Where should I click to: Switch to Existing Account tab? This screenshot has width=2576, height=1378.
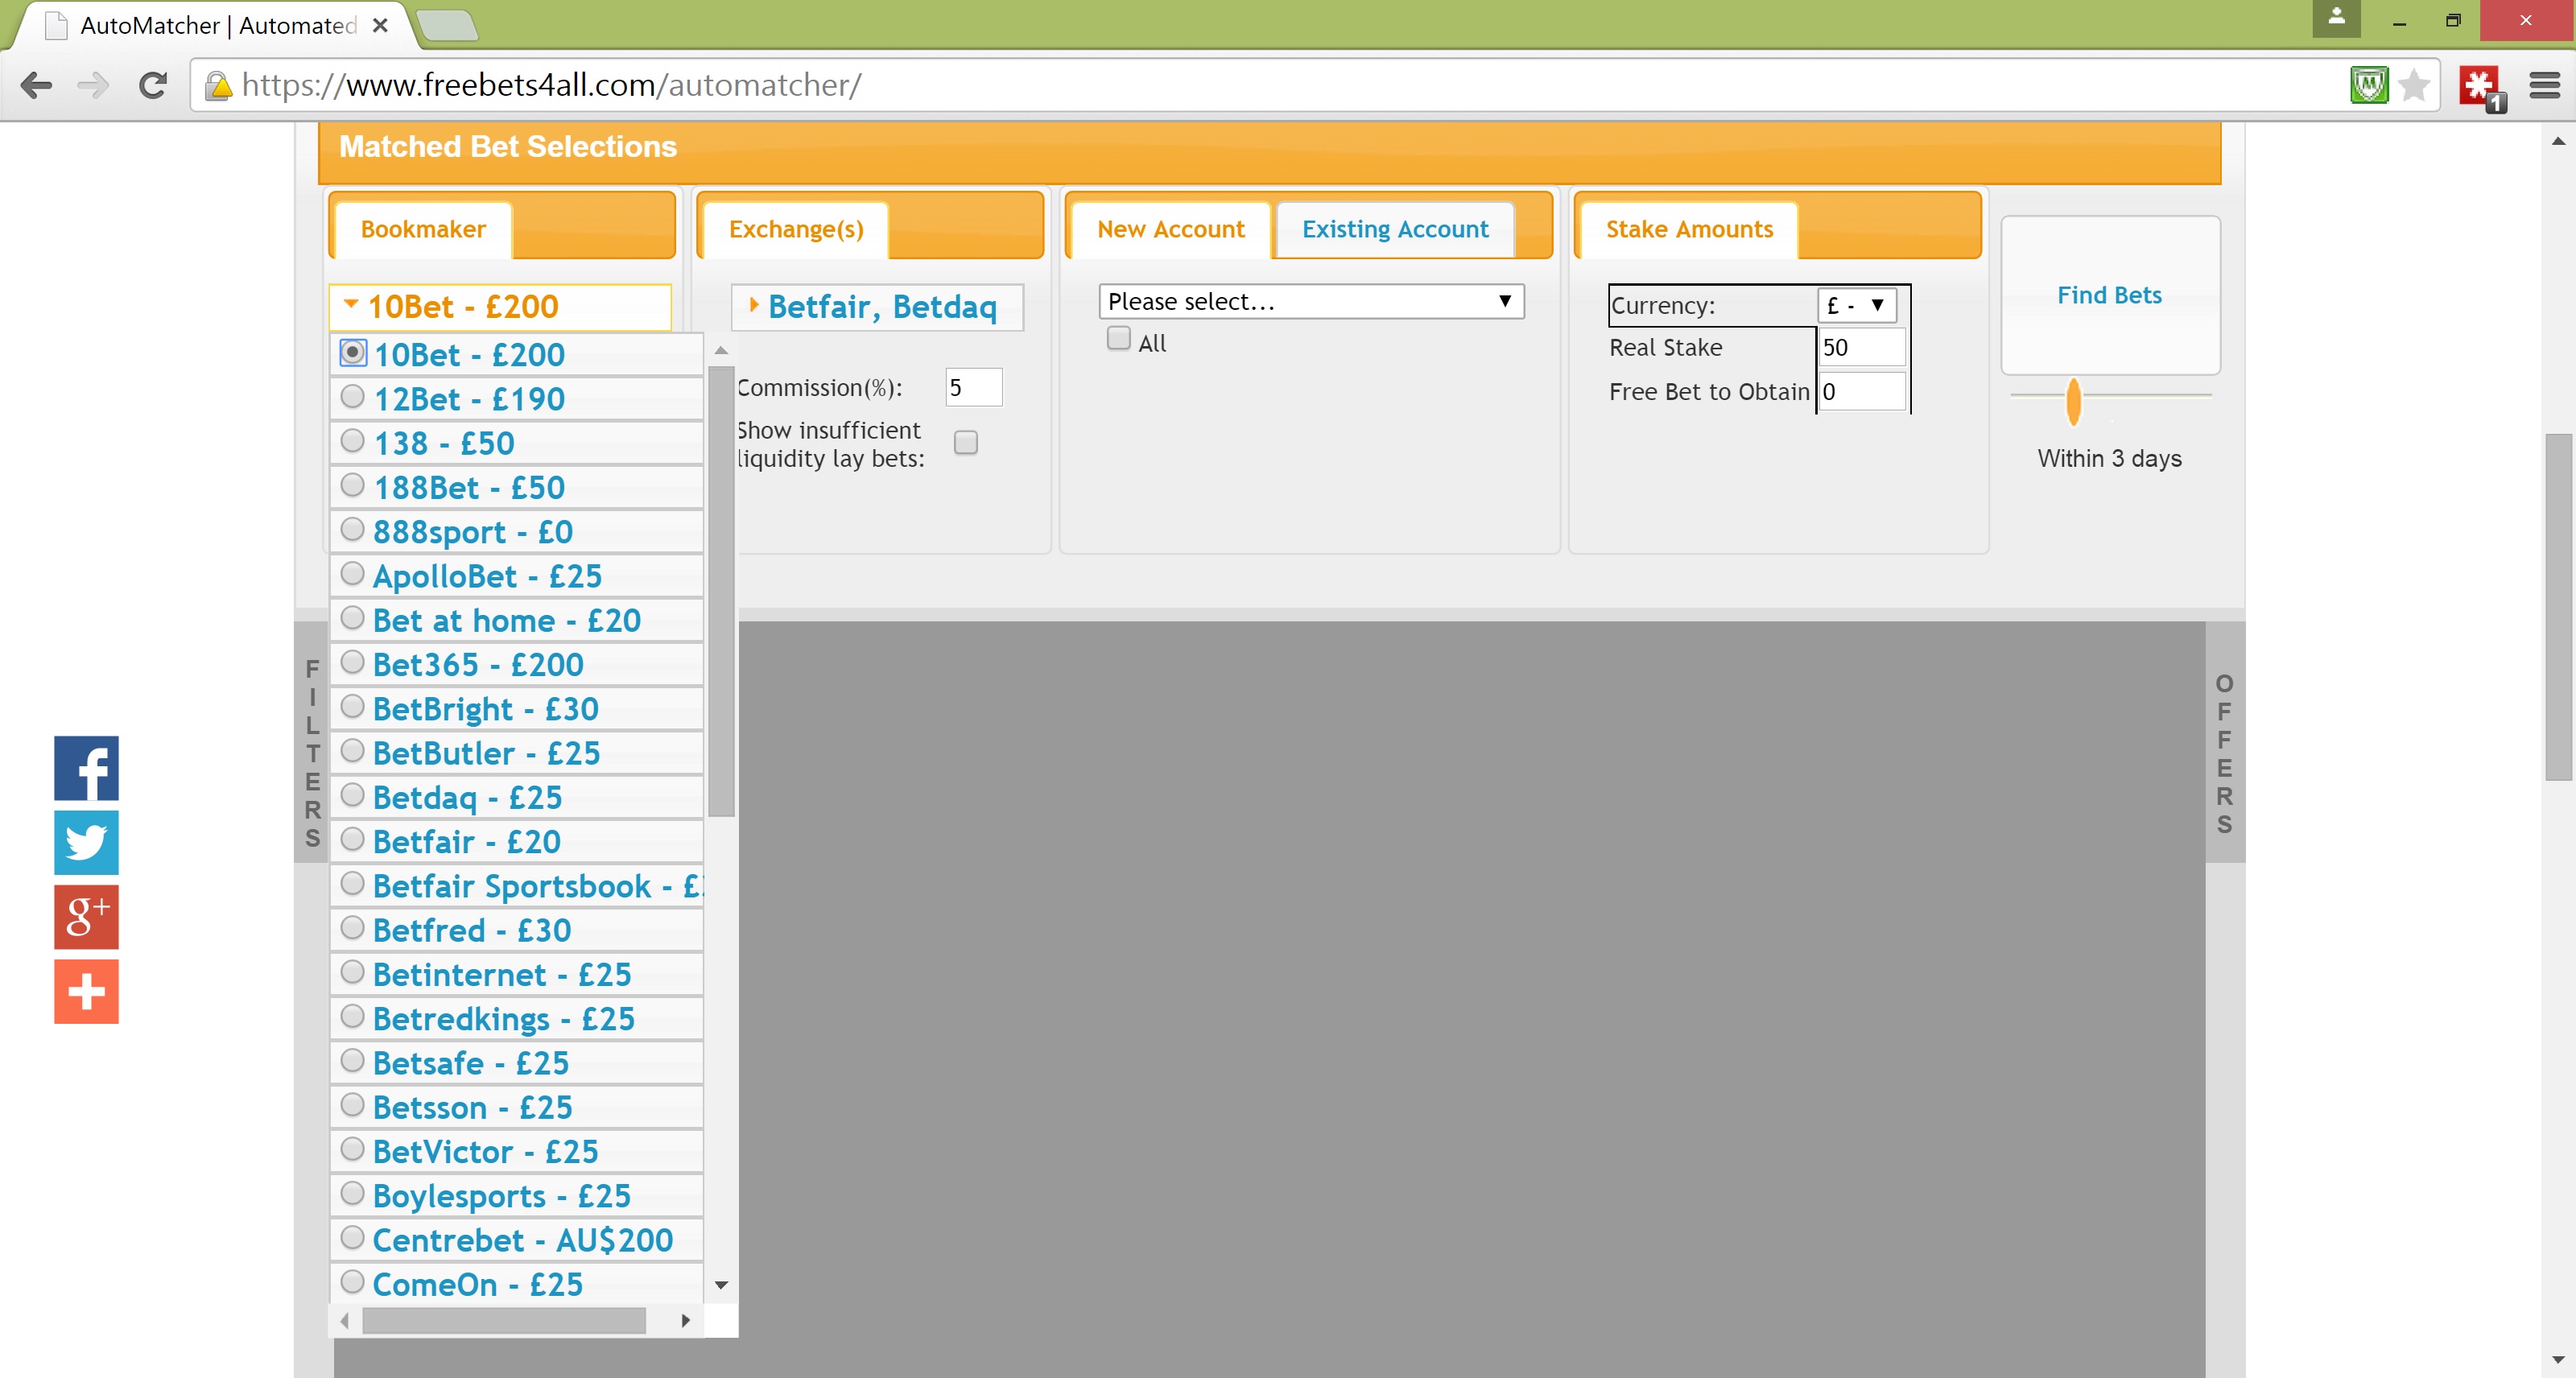click(1395, 229)
